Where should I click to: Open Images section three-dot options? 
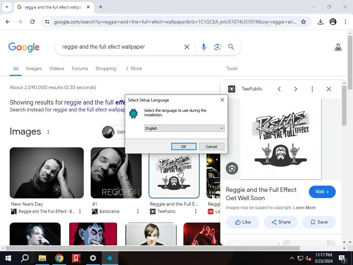tap(48, 132)
